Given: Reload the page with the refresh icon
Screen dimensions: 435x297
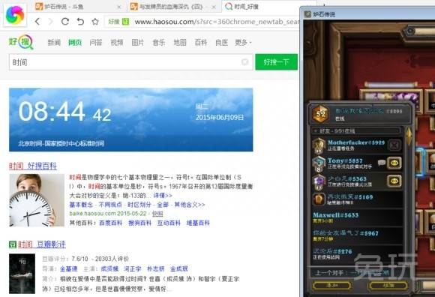Looking at the screenshot, I should [65, 21].
